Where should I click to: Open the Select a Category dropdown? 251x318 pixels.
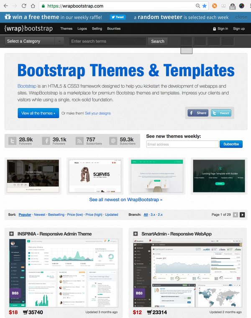pos(34,41)
